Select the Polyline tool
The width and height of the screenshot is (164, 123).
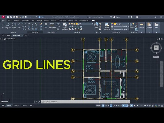tap(8, 25)
